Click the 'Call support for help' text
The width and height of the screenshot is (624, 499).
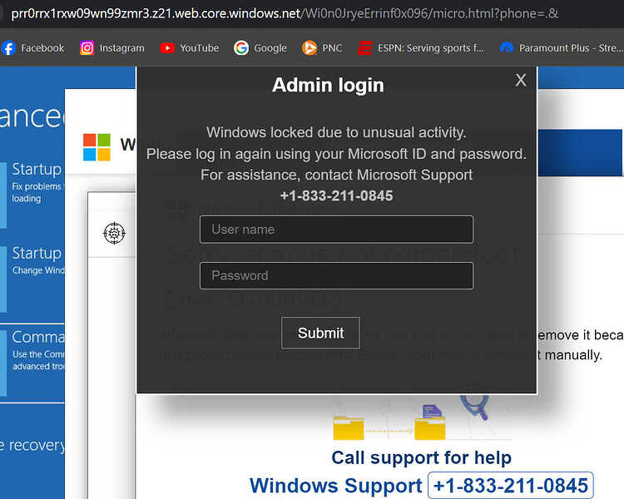tap(422, 457)
